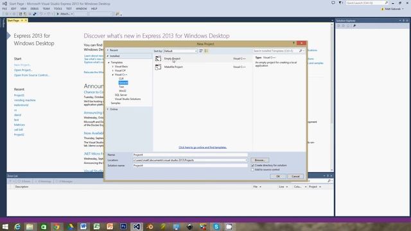Click Open from Source Control link
This screenshot has width=411, height=231.
tap(31, 75)
